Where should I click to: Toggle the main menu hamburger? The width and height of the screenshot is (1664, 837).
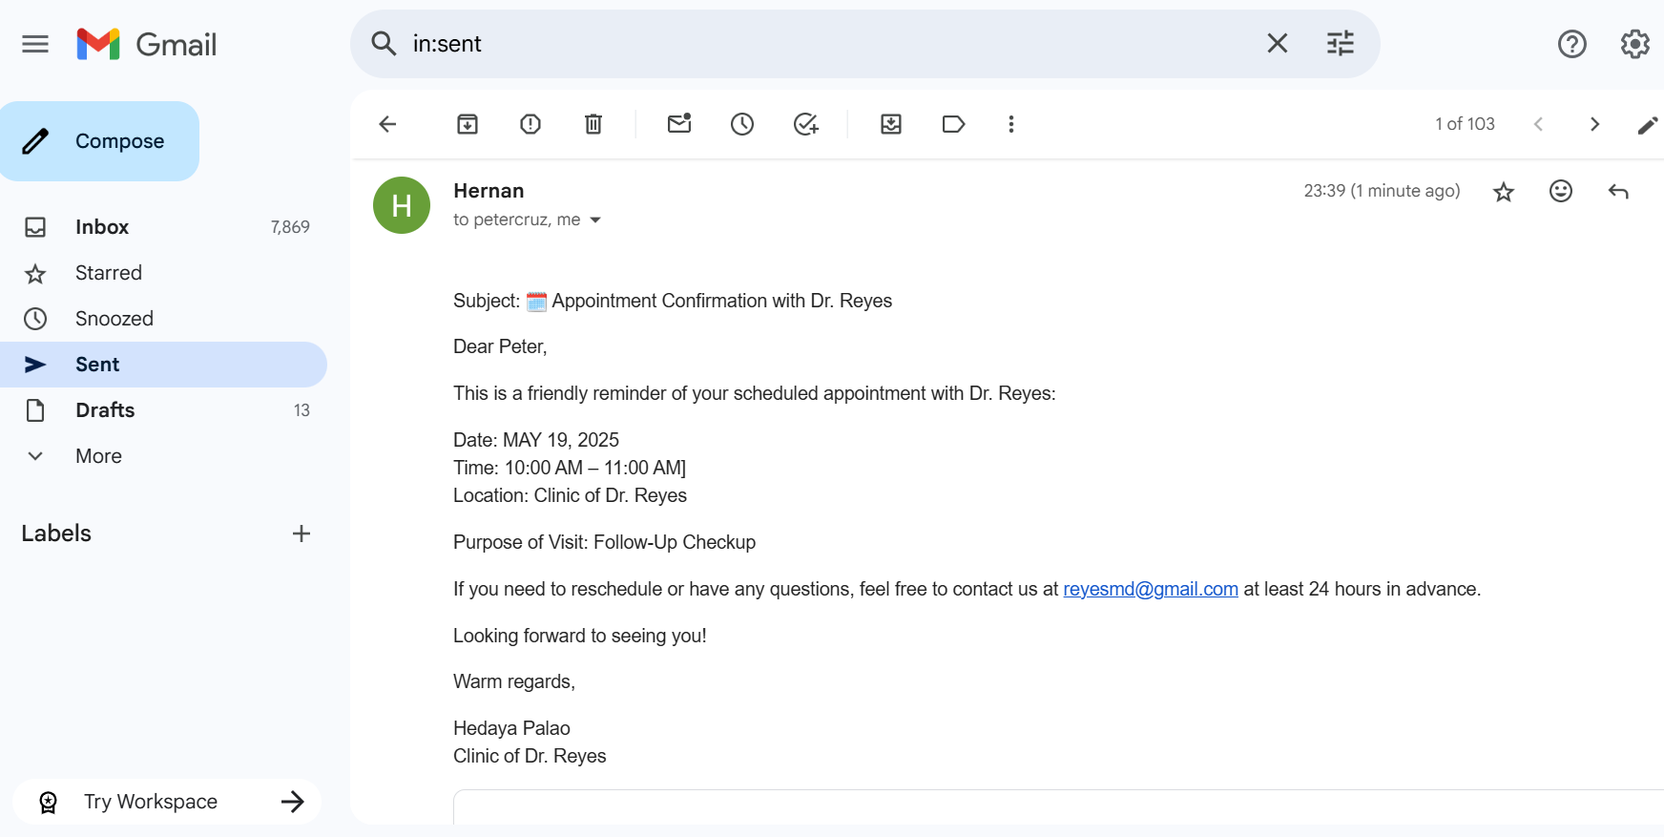coord(35,44)
